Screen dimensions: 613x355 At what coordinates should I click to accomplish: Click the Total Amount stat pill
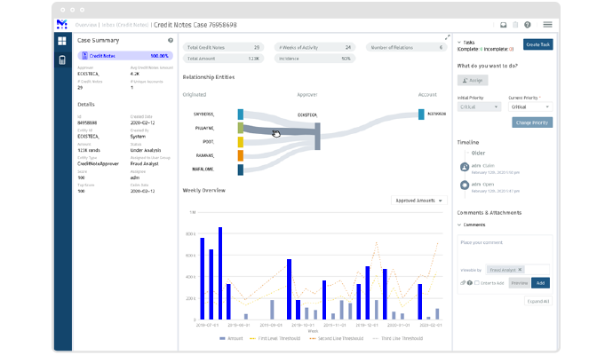tap(223, 59)
